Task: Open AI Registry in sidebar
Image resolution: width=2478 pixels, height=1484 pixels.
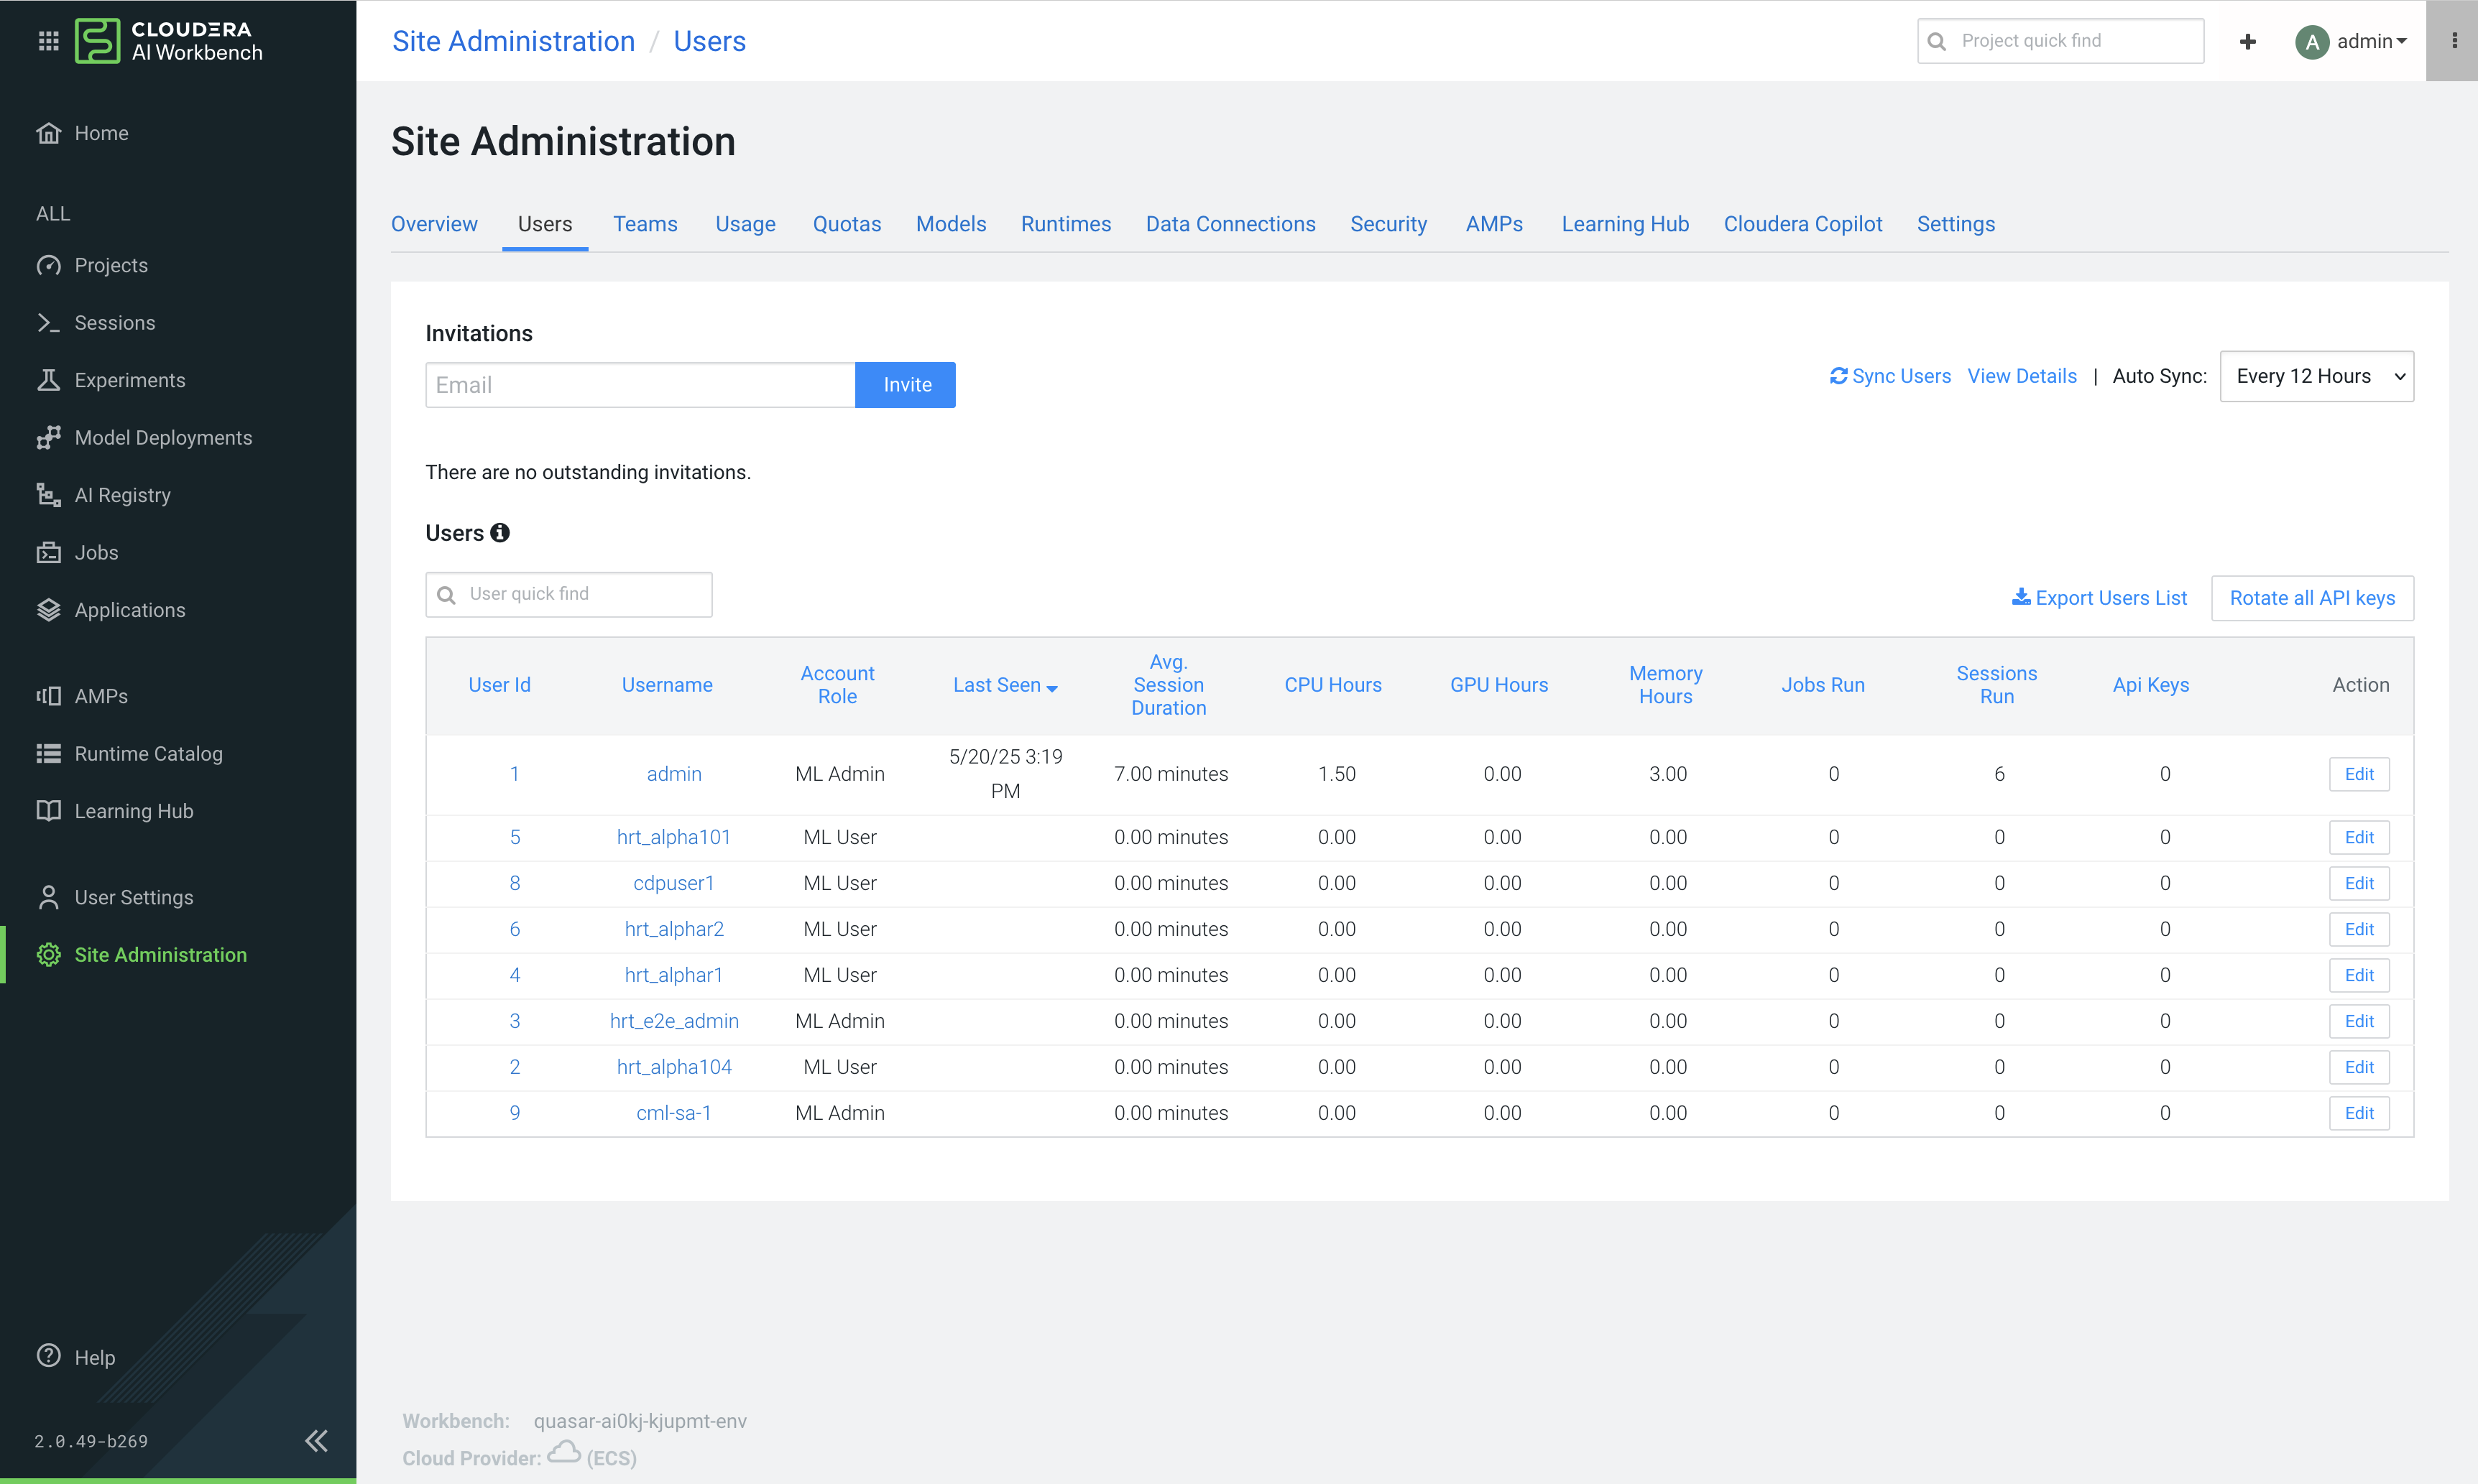Action: point(122,495)
